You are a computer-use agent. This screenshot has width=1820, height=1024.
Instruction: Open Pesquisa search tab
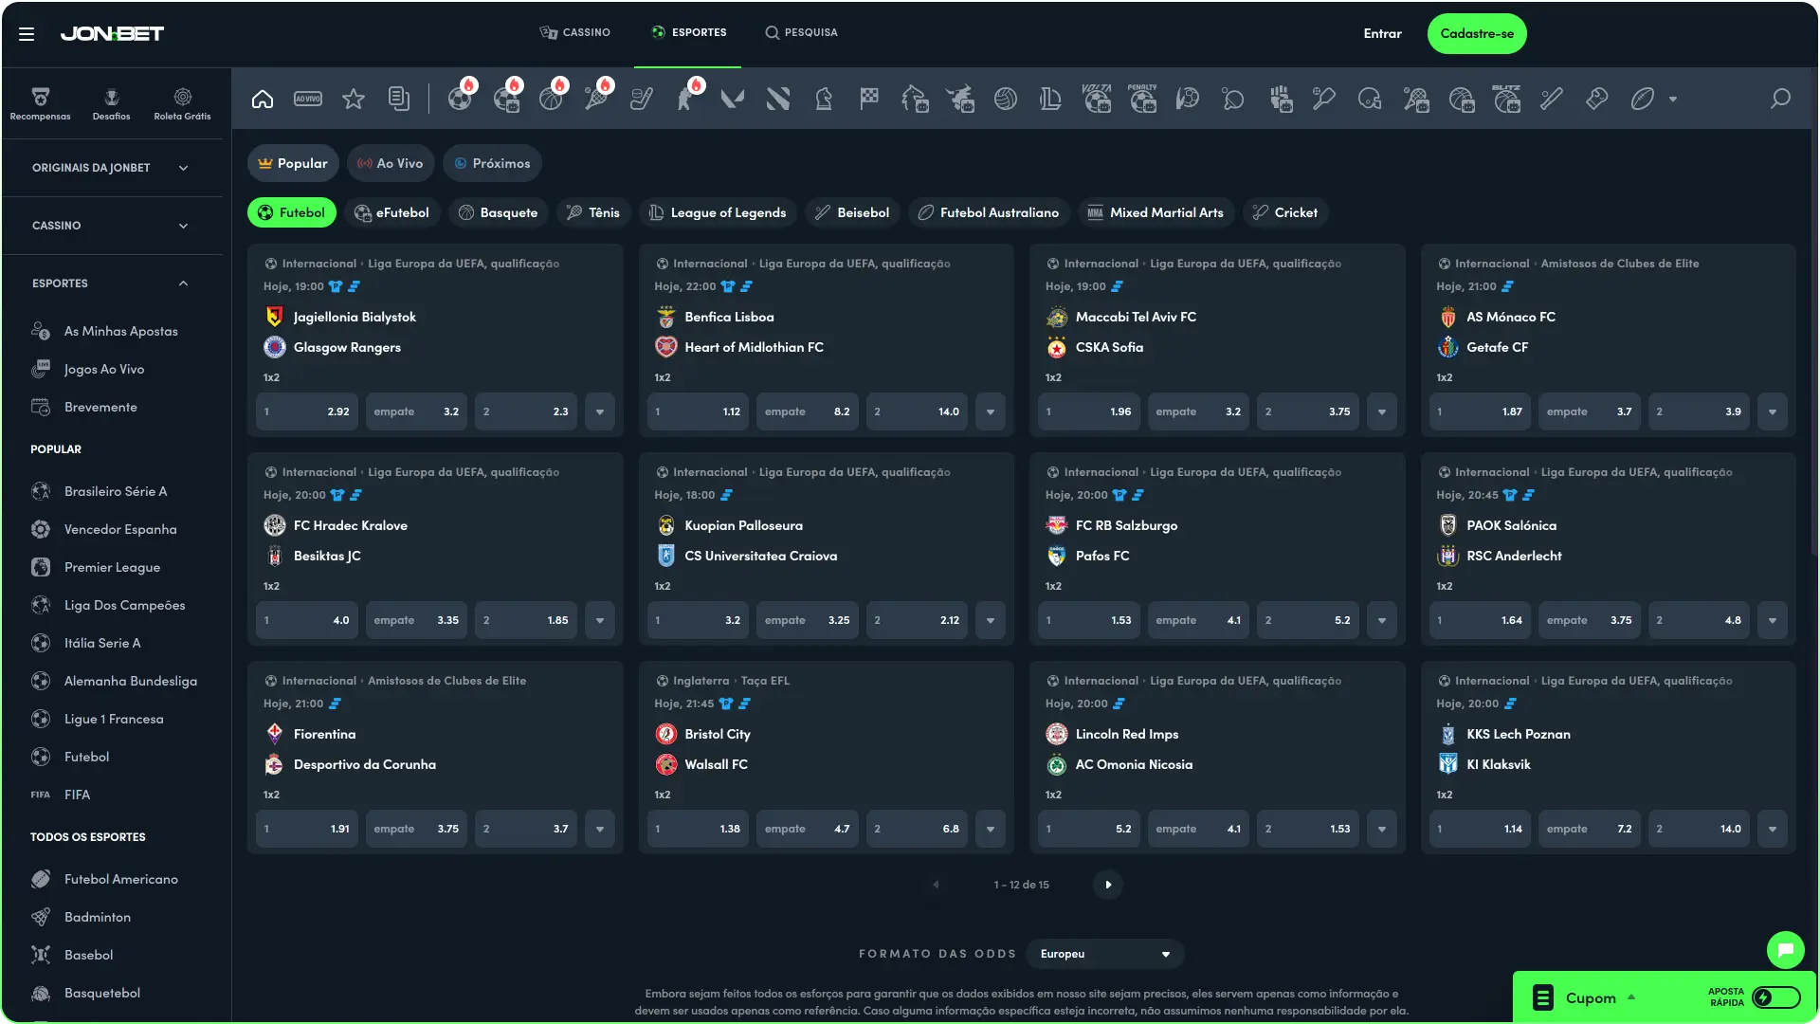[x=802, y=32]
